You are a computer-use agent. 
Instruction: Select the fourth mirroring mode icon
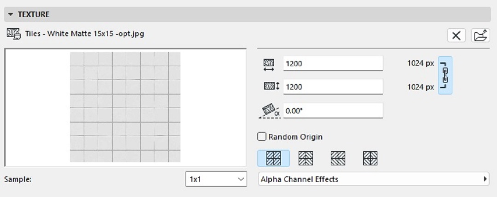[370, 158]
